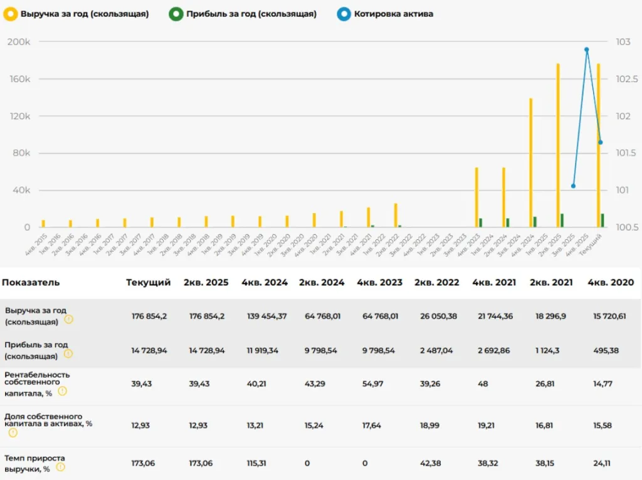Viewport: 642px width, 480px height.
Task: Click yellow revenue bar for 4кв. 2024
Action: [x=531, y=163]
